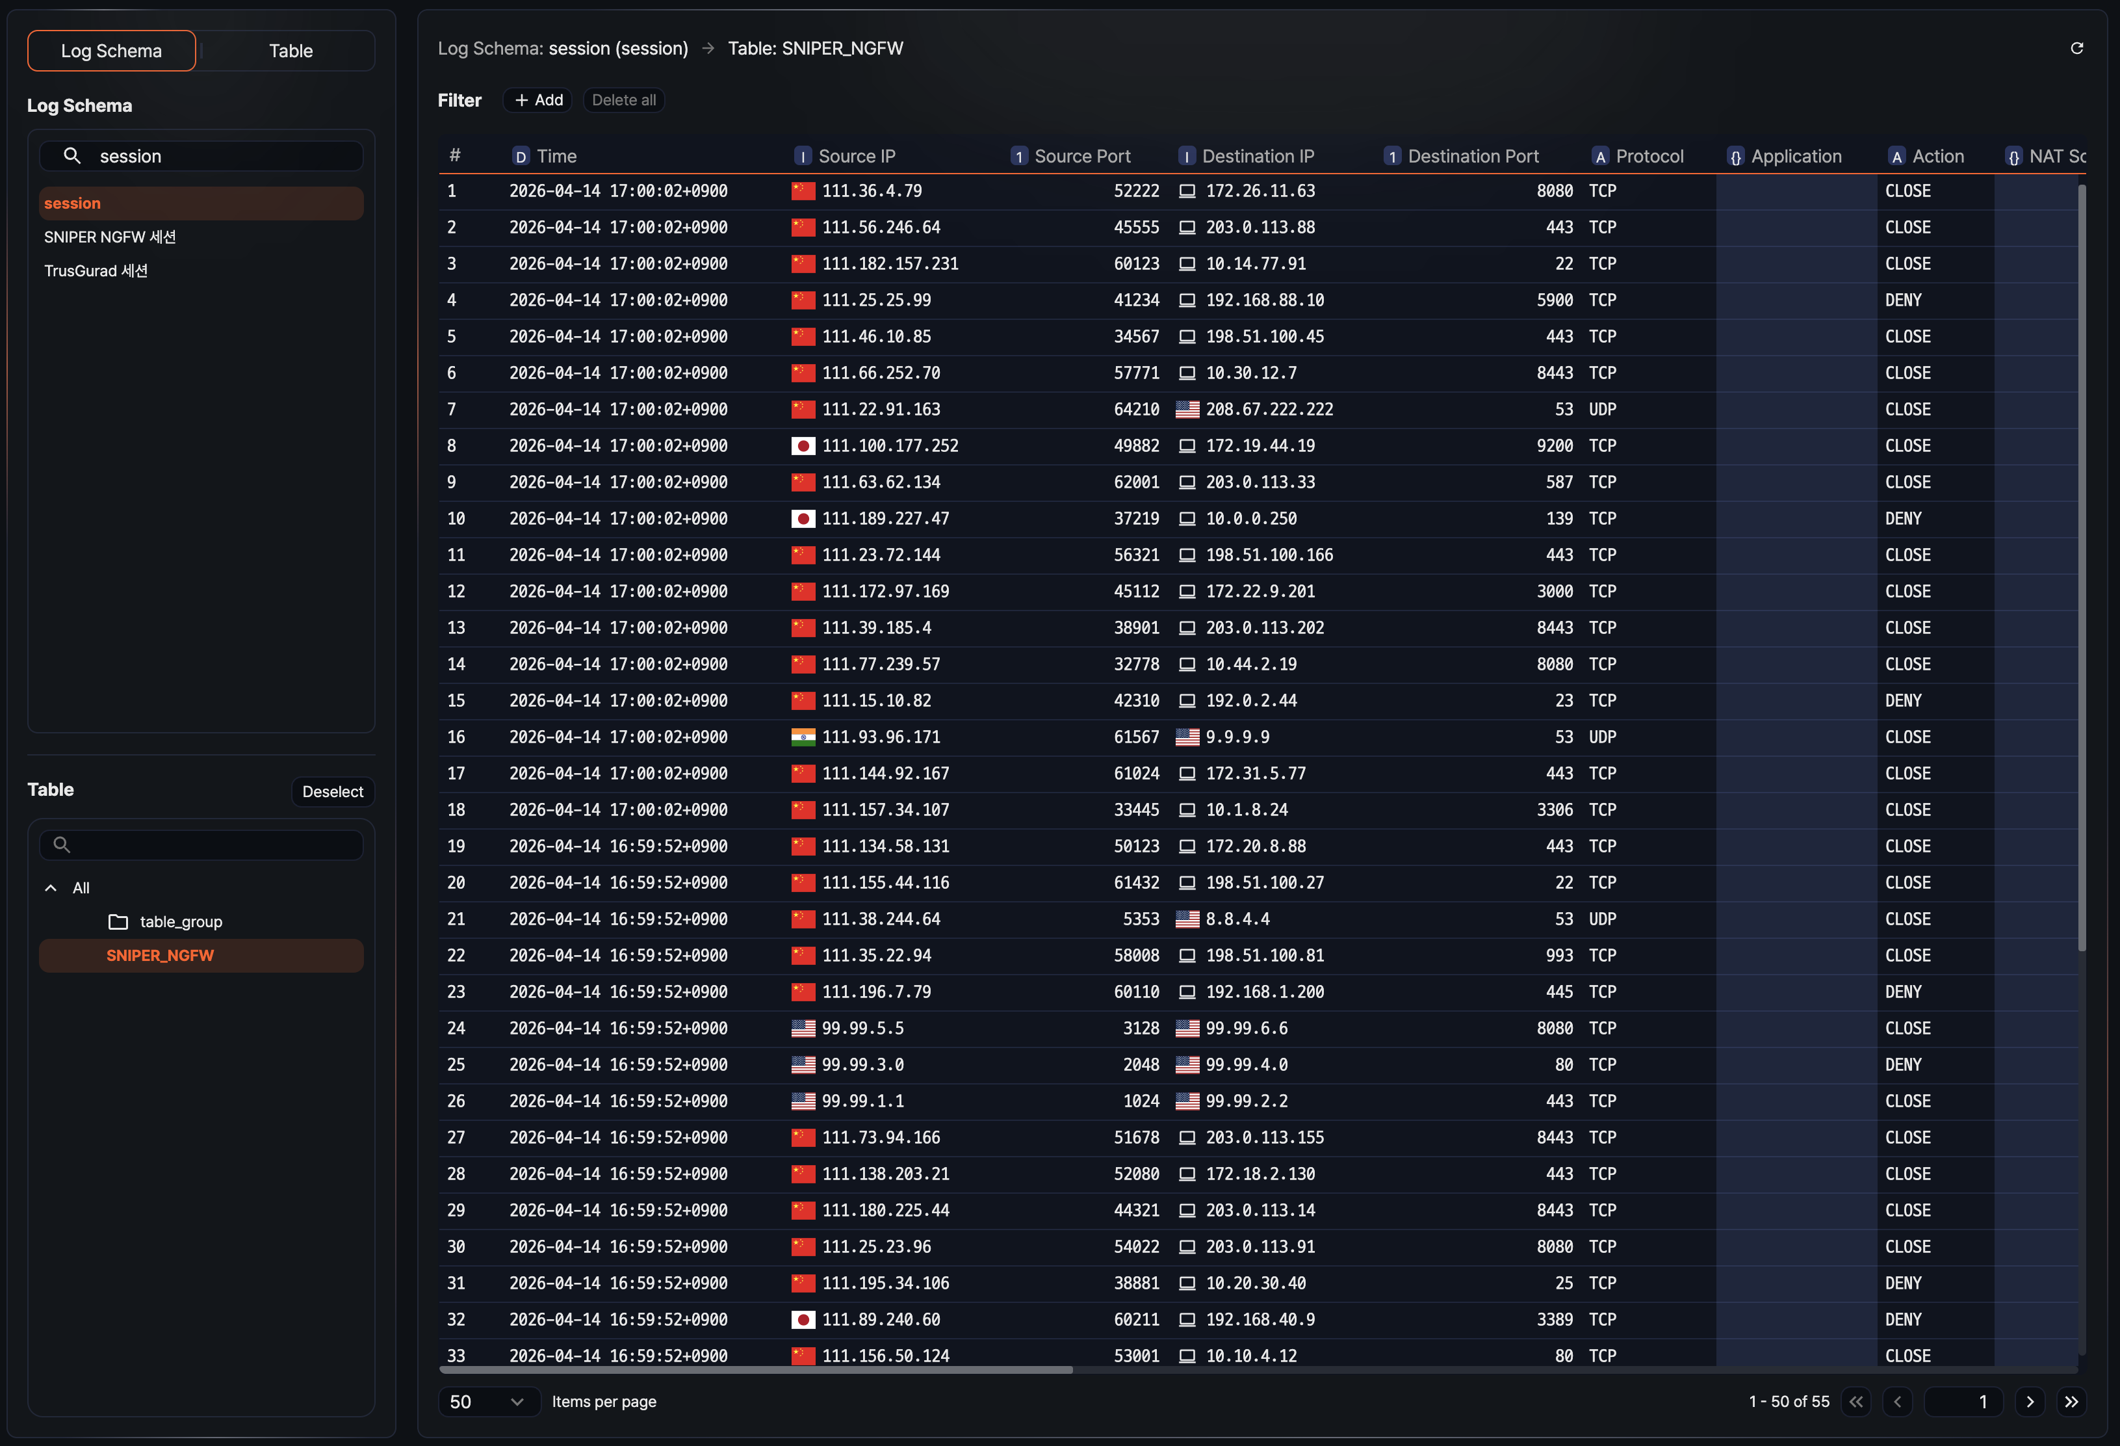Add a new filter with the Add button

537,99
